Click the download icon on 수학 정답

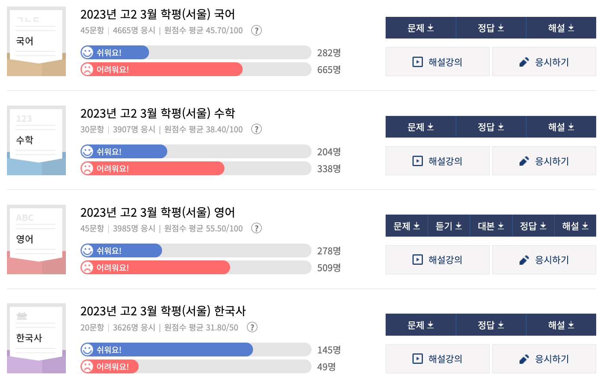pos(501,127)
